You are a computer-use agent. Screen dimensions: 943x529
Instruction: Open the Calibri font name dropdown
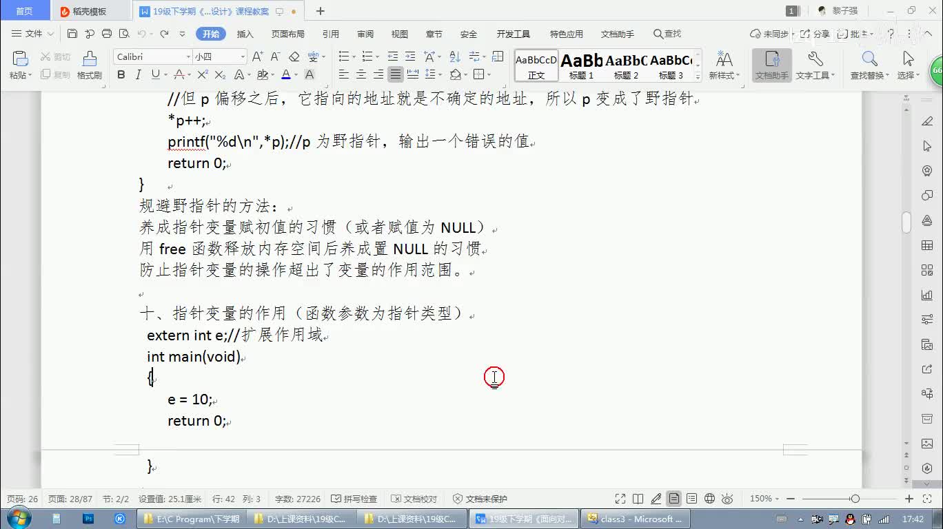(x=188, y=56)
